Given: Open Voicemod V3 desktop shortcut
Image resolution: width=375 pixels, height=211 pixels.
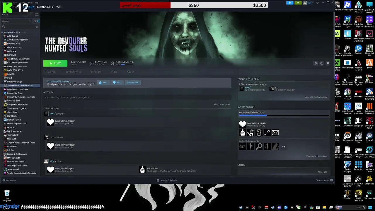Looking at the screenshot, I should click(x=369, y=195).
